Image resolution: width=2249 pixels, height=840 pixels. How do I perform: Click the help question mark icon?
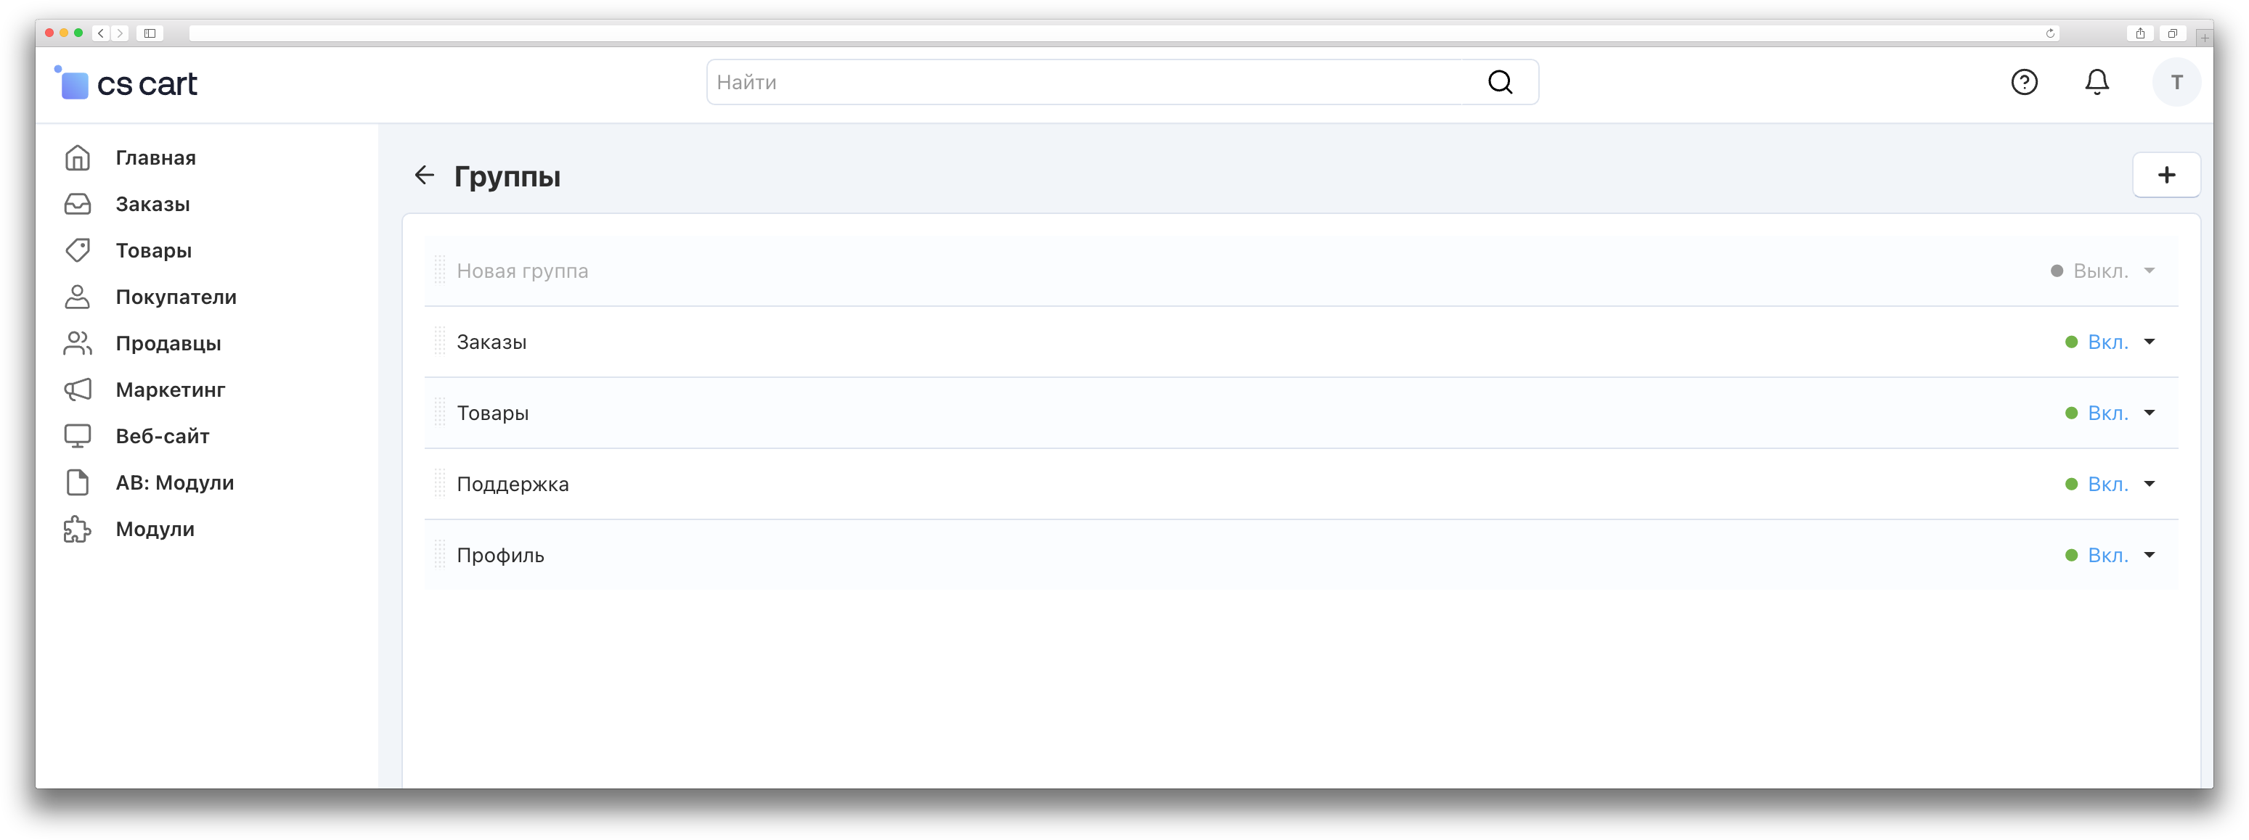(x=2024, y=82)
